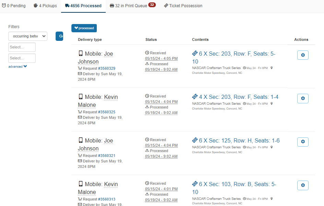Click mobile phone icon for request #3560329
Image resolution: width=324 pixels, height=206 pixels.
[81, 54]
